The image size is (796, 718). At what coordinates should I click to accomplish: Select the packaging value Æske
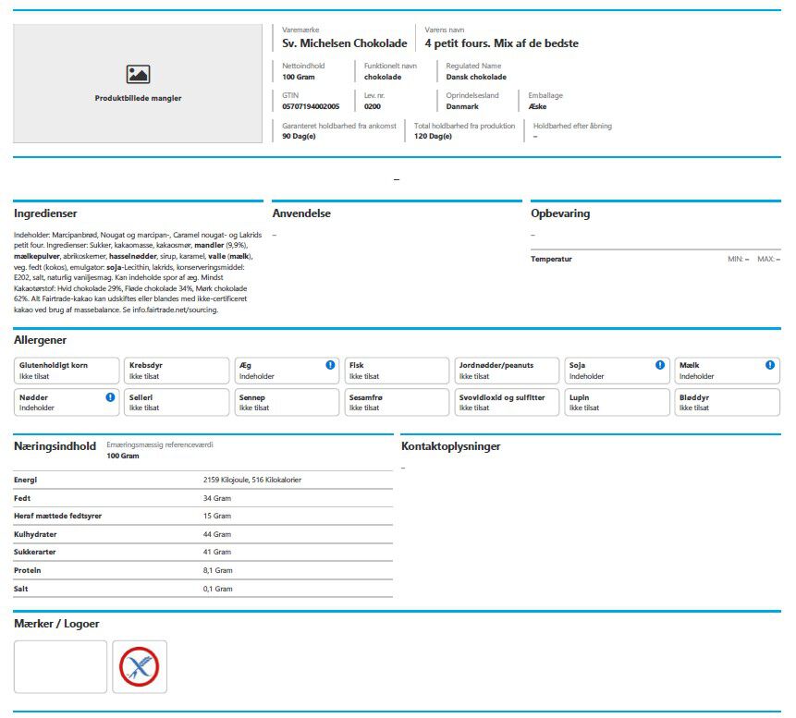point(538,106)
